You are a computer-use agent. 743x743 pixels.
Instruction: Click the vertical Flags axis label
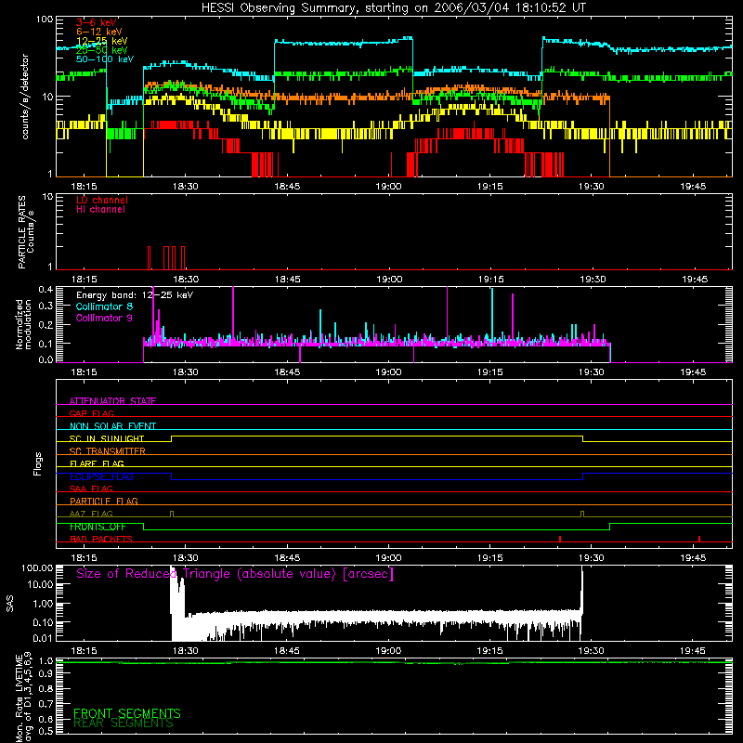click(38, 463)
